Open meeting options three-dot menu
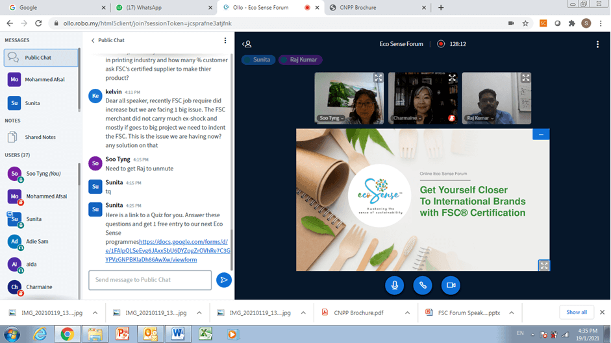611x343 pixels. [597, 44]
